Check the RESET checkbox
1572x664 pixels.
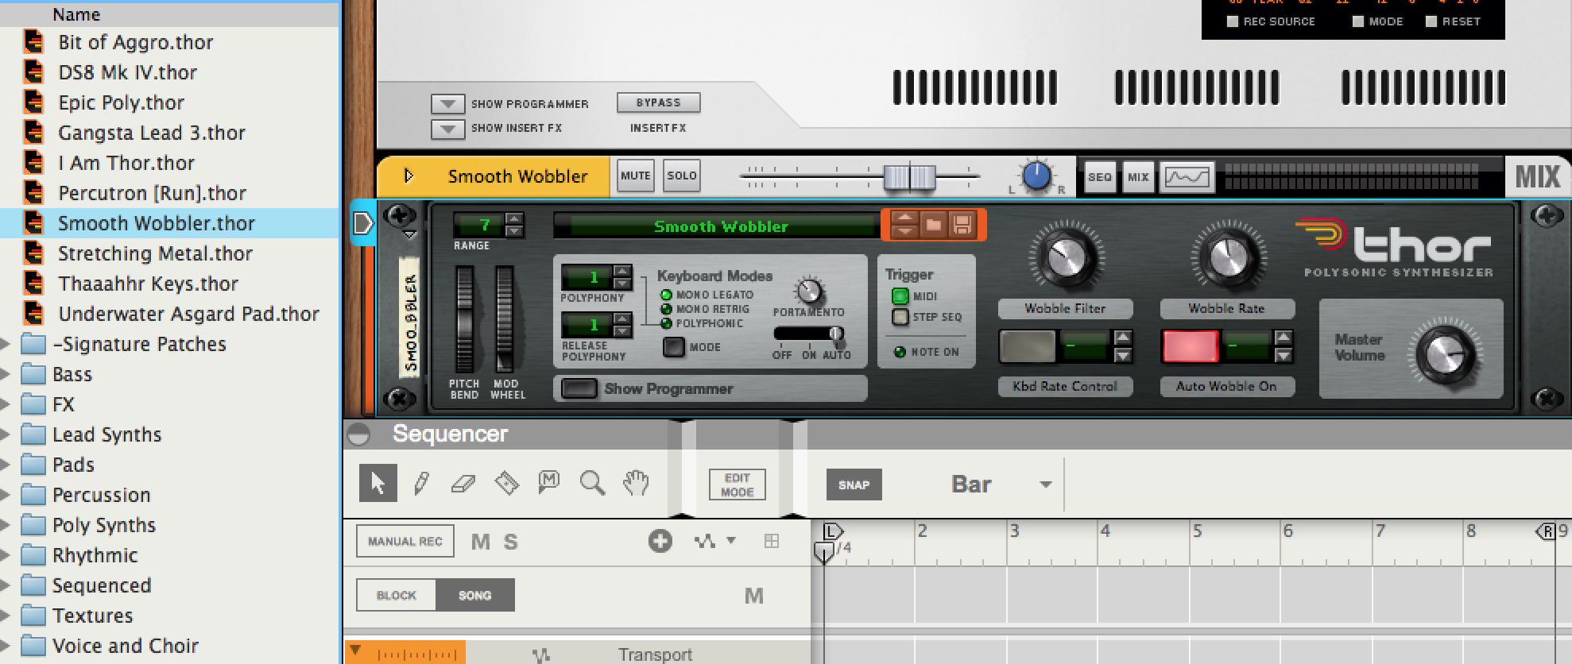point(1431,21)
